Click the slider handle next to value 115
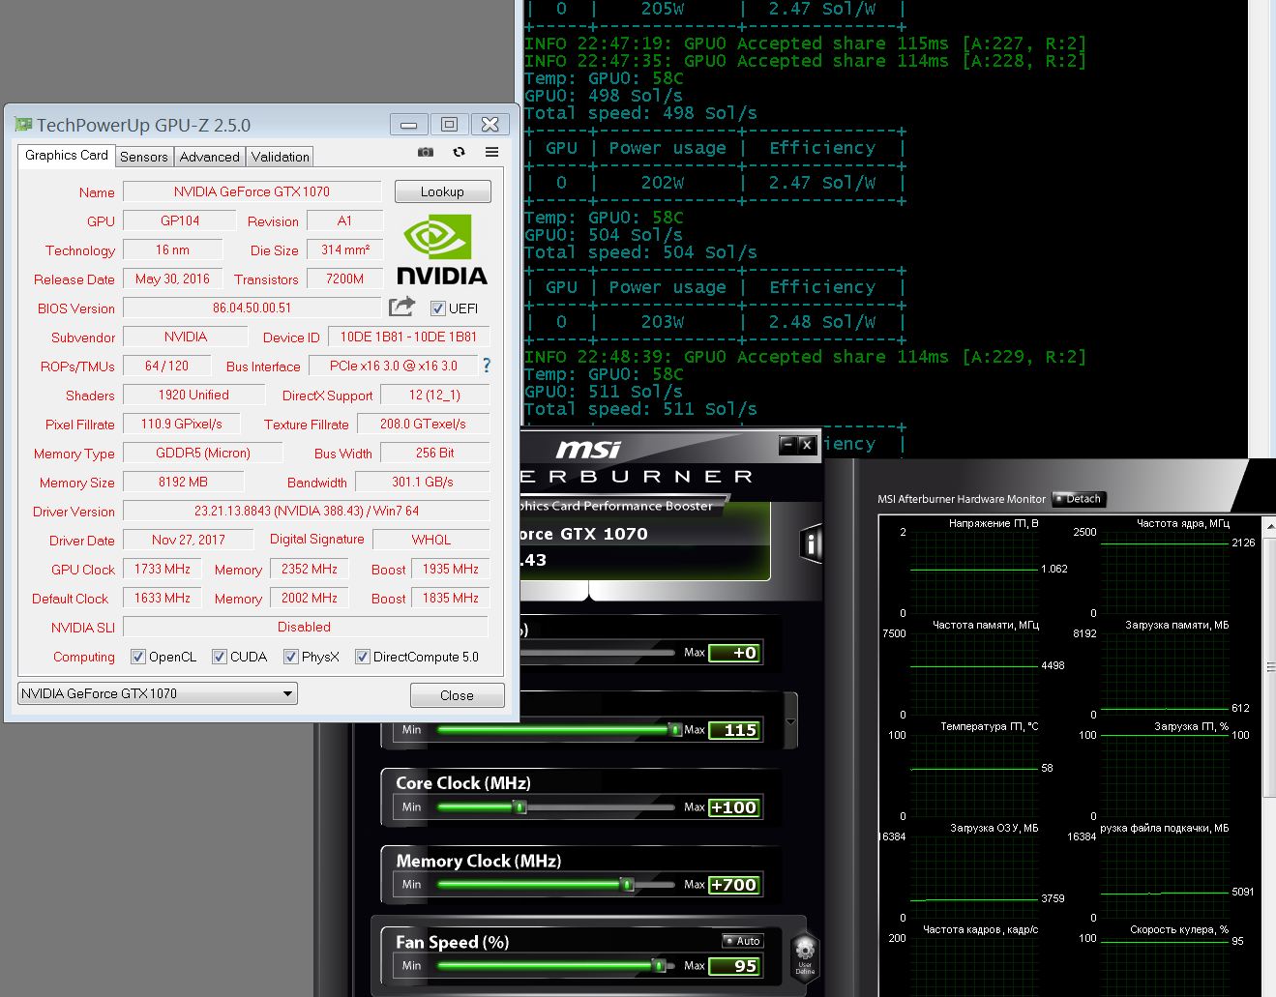Image resolution: width=1276 pixels, height=997 pixels. (675, 729)
